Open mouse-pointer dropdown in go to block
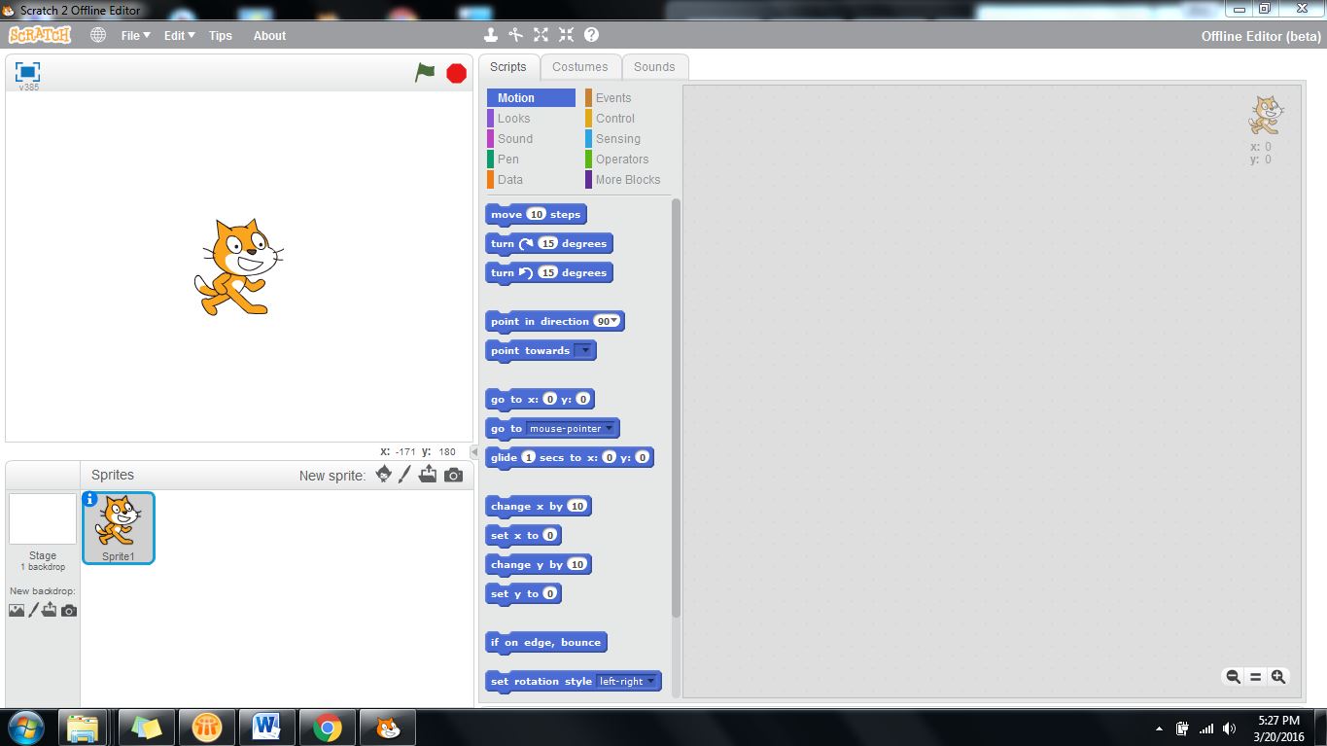Image resolution: width=1327 pixels, height=746 pixels. (610, 429)
